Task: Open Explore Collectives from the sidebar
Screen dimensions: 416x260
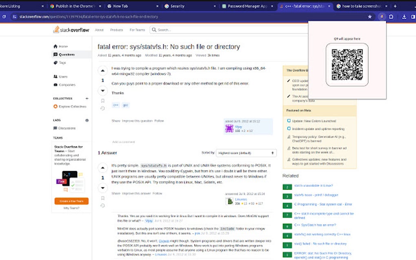Action: pos(70,106)
